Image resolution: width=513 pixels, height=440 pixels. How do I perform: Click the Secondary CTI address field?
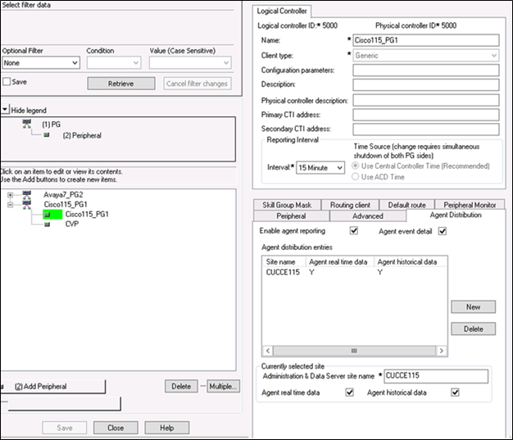(x=426, y=129)
